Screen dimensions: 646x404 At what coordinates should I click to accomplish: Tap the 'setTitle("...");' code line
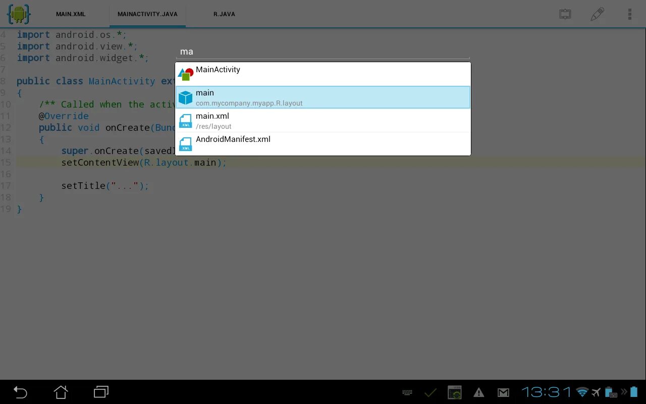[105, 186]
